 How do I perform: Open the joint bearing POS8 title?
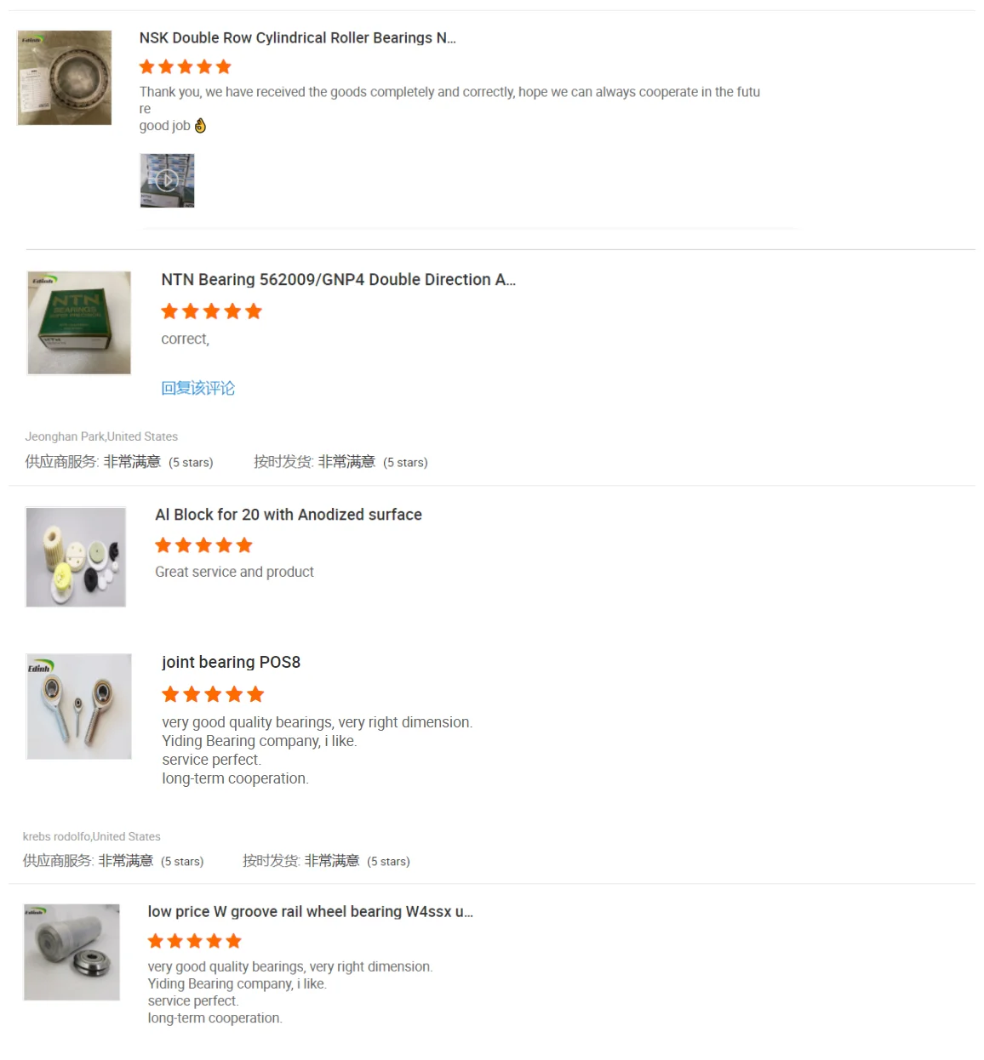tap(231, 662)
